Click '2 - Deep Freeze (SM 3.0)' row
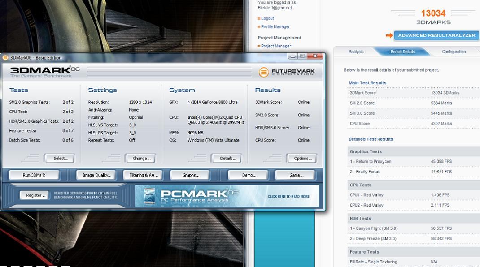 point(414,239)
